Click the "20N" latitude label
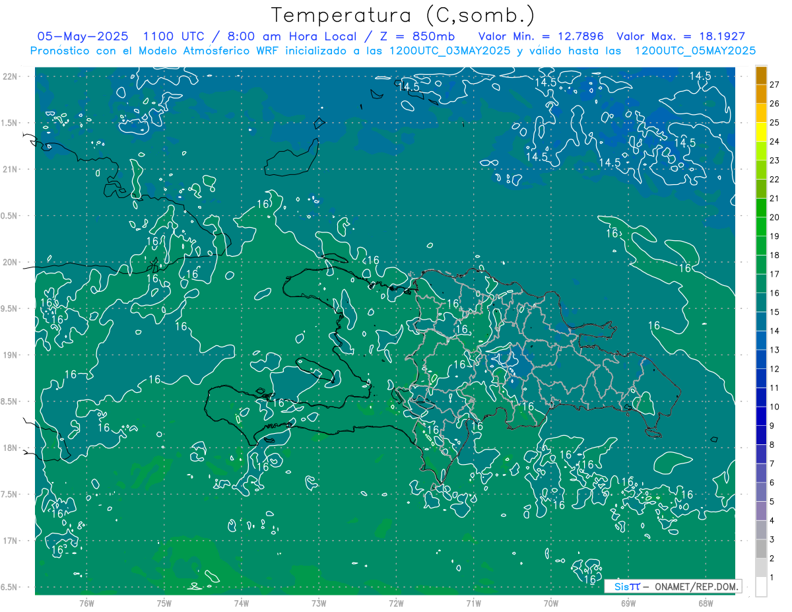 point(10,262)
